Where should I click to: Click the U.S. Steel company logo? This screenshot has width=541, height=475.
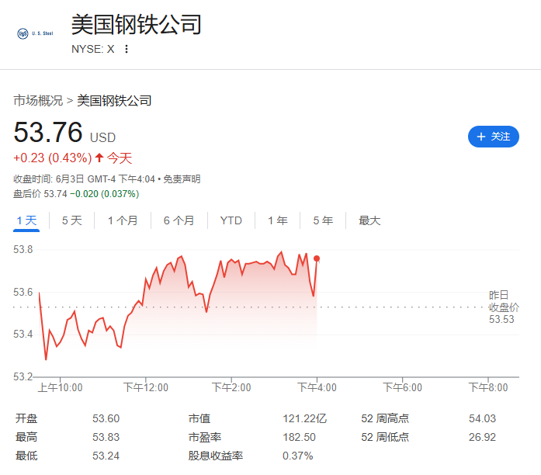[x=35, y=33]
